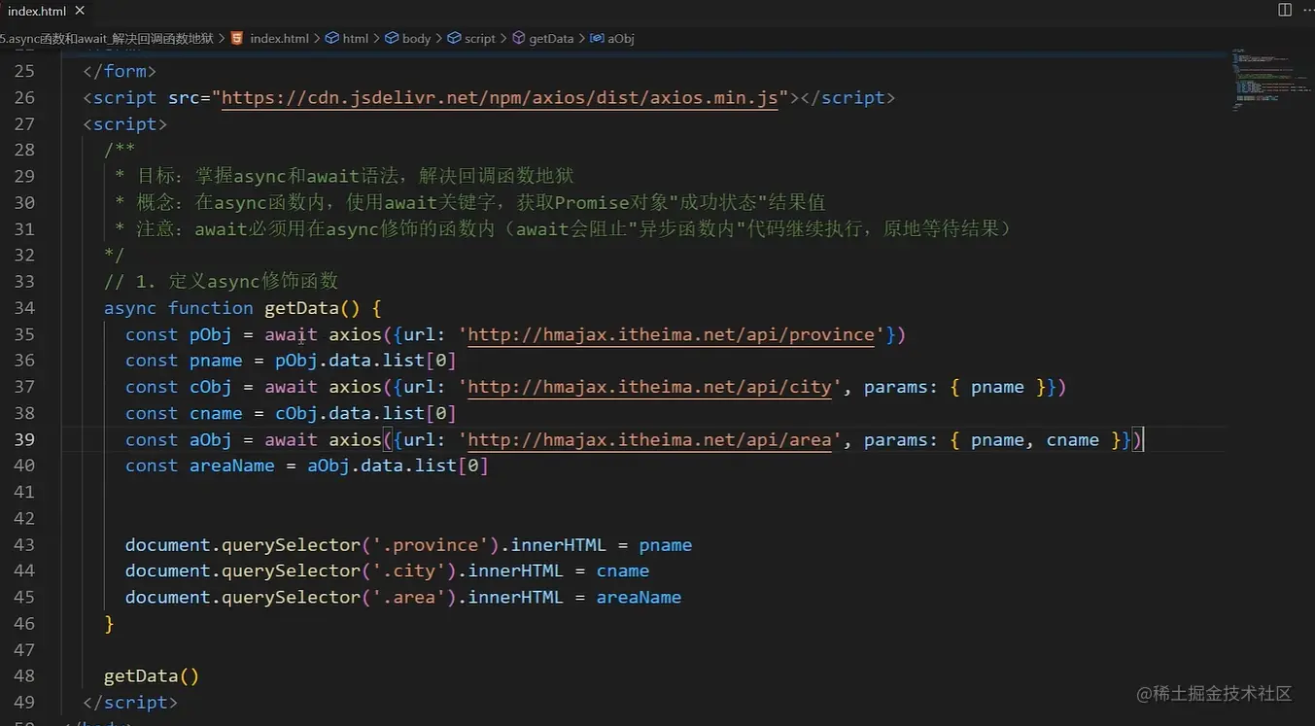Open the aObj breadcrumb item
The height and width of the screenshot is (726, 1315).
click(x=613, y=39)
